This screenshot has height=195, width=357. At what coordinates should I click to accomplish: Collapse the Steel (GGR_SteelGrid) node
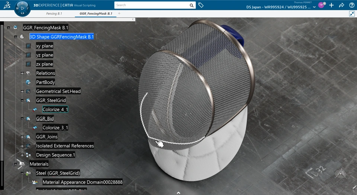tap(22, 173)
